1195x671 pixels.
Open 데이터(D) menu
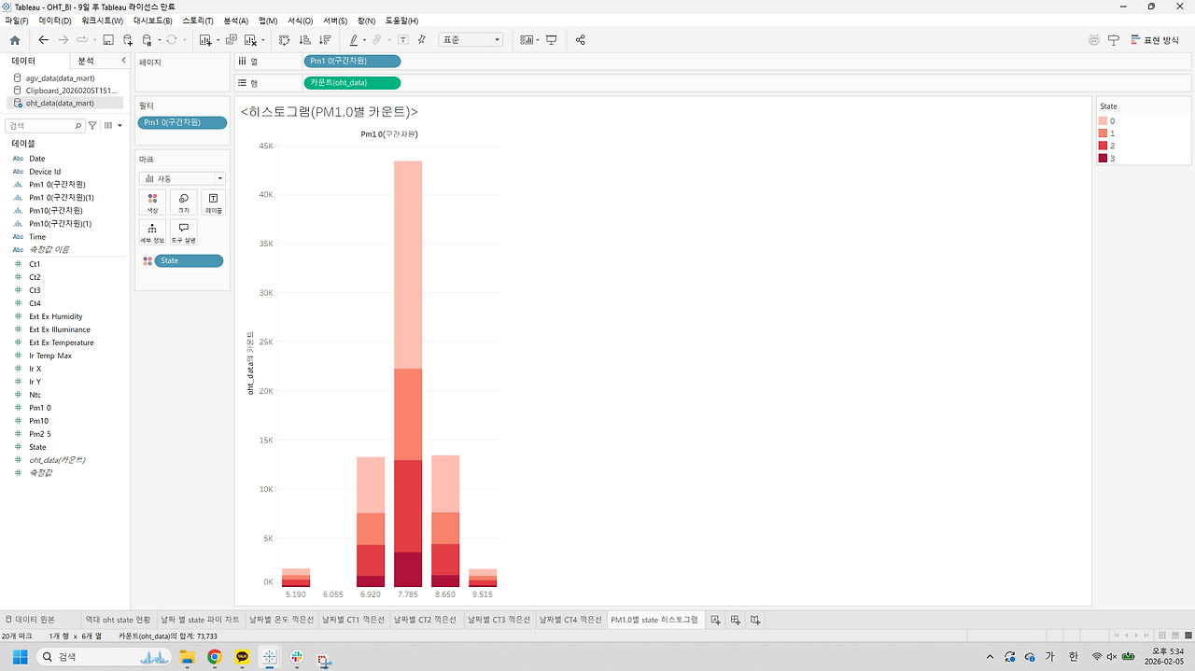pyautogui.click(x=55, y=21)
